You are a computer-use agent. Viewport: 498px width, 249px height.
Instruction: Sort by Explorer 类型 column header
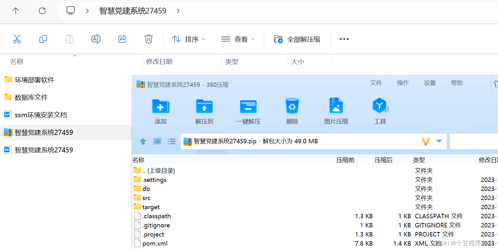point(232,62)
